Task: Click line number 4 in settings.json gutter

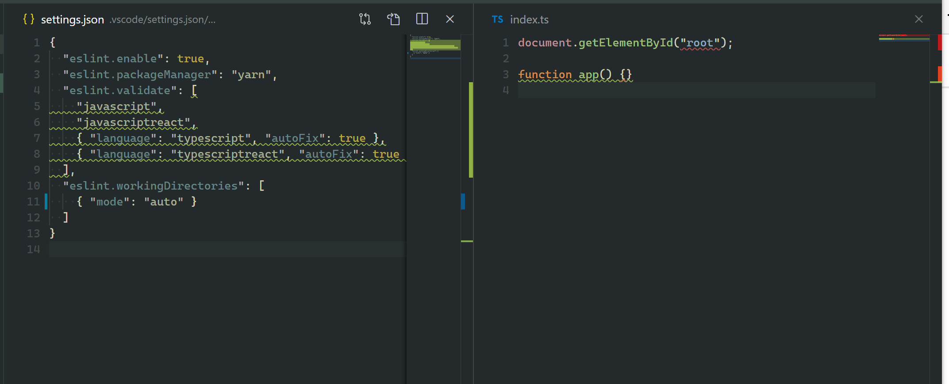Action: pyautogui.click(x=37, y=91)
